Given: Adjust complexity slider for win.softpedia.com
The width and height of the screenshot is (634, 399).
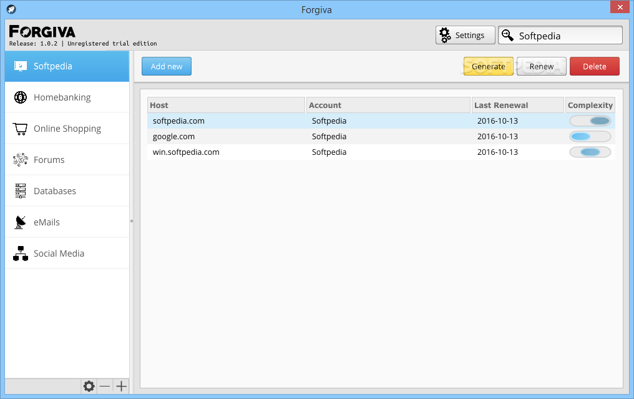Looking at the screenshot, I should coord(590,152).
